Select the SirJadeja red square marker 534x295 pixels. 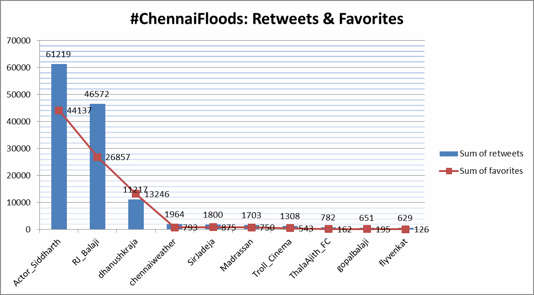(213, 227)
